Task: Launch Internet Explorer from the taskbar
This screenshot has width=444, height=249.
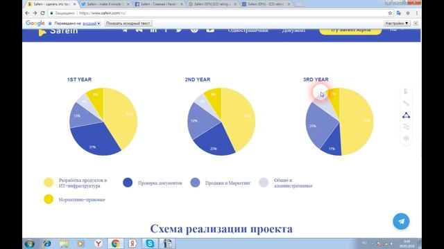Action: [47, 243]
